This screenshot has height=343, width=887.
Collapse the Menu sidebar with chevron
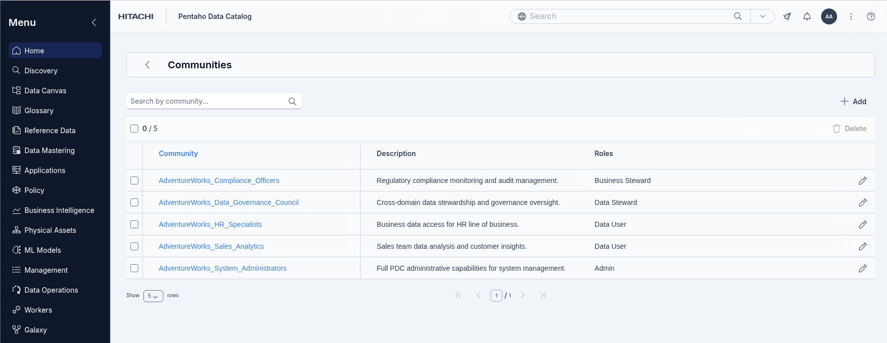tap(94, 22)
